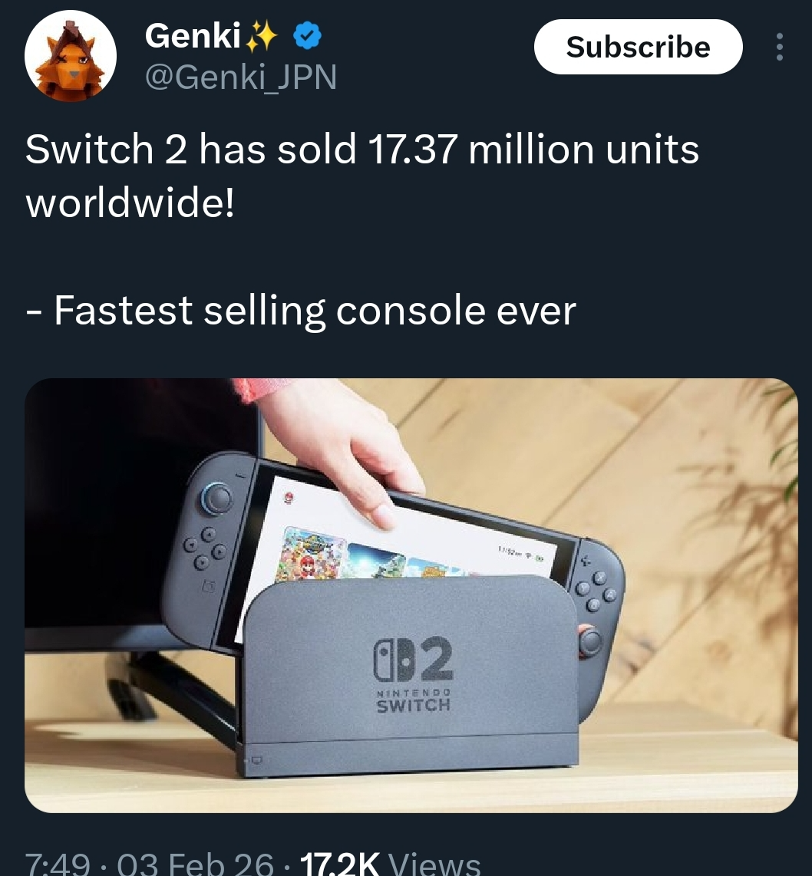Screen dimensions: 812x876
Task: Click the Genki display name
Action: coord(193,36)
